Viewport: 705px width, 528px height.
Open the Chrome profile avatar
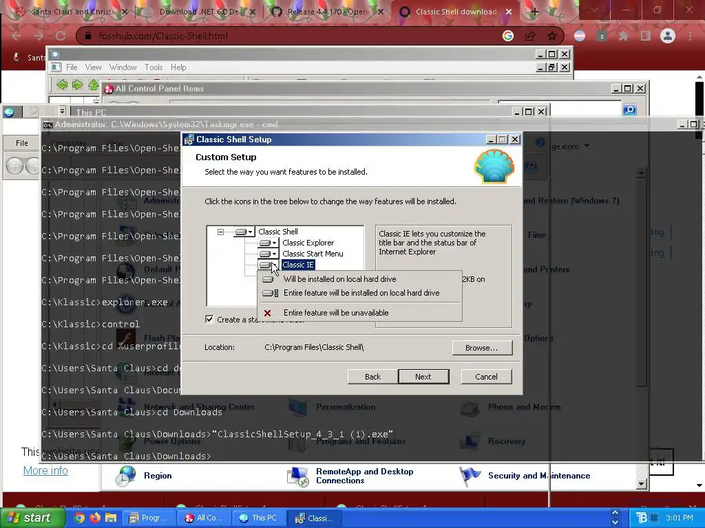pyautogui.click(x=668, y=36)
